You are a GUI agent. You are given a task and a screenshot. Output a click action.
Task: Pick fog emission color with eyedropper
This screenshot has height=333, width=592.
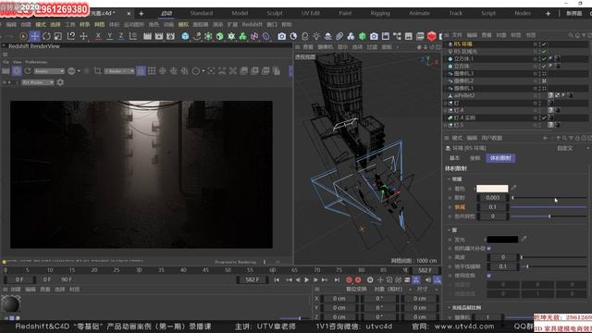coord(524,239)
